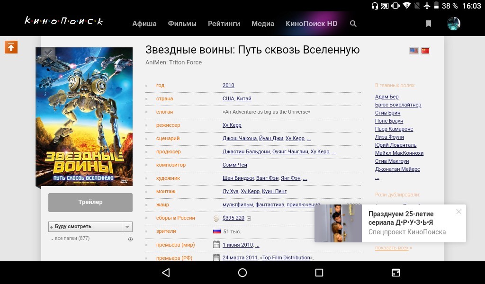The image size is (485, 284).
Task: Click the China flag icon
Action: tap(425, 51)
